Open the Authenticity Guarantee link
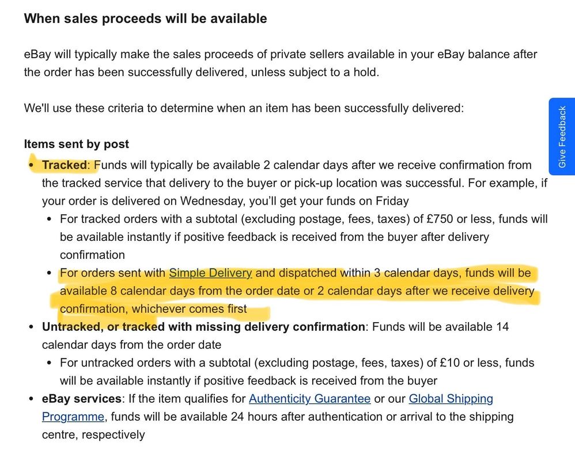The image size is (575, 457). coord(309,398)
